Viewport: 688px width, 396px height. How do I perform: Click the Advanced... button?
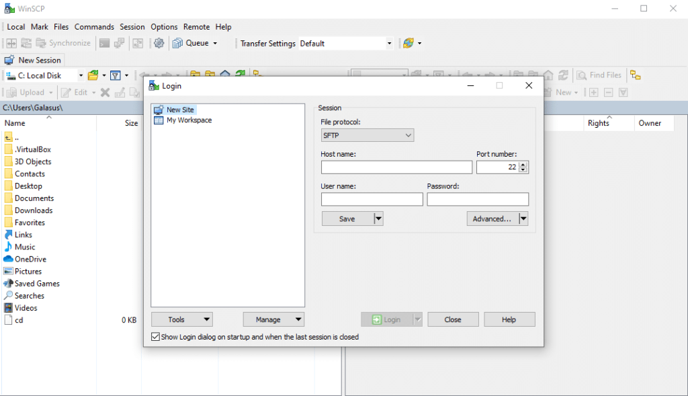pyautogui.click(x=492, y=219)
